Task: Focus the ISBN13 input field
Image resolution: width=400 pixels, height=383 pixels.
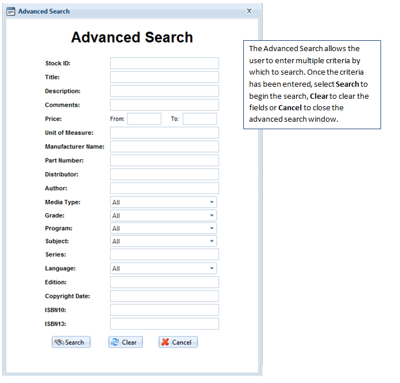Action: pyautogui.click(x=164, y=324)
